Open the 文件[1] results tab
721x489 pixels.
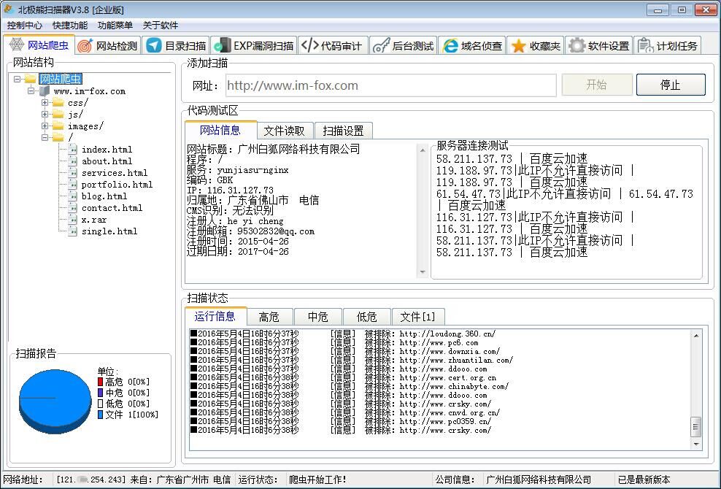417,317
